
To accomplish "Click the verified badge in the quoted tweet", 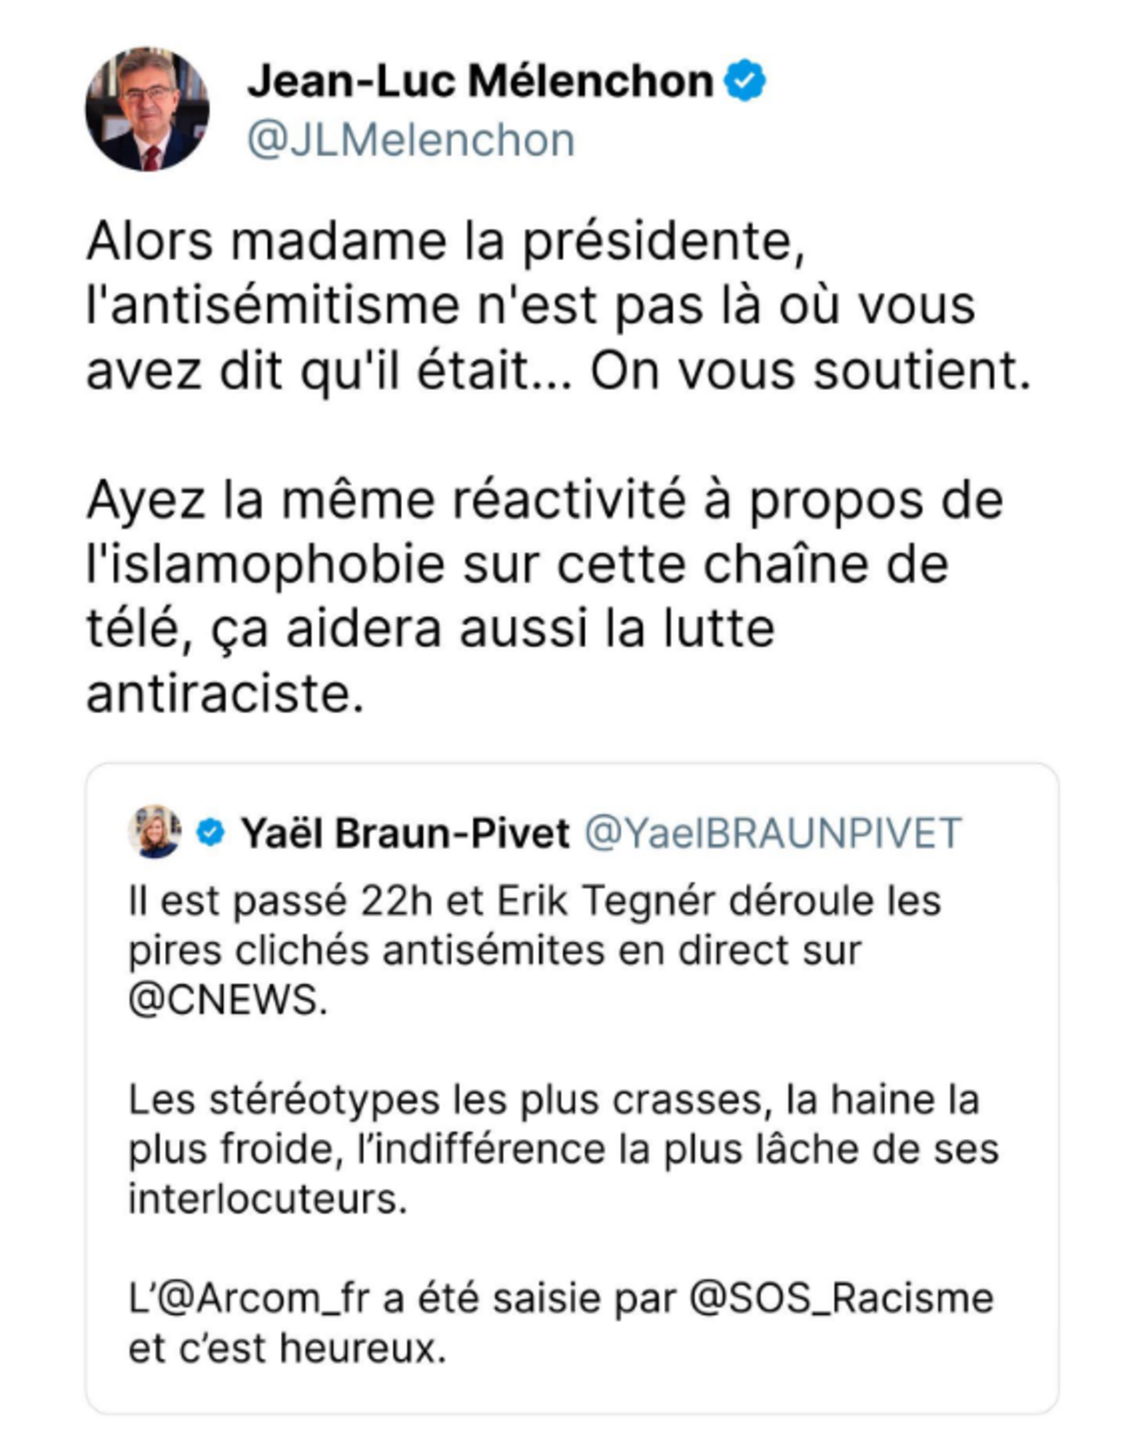I will click(x=211, y=832).
